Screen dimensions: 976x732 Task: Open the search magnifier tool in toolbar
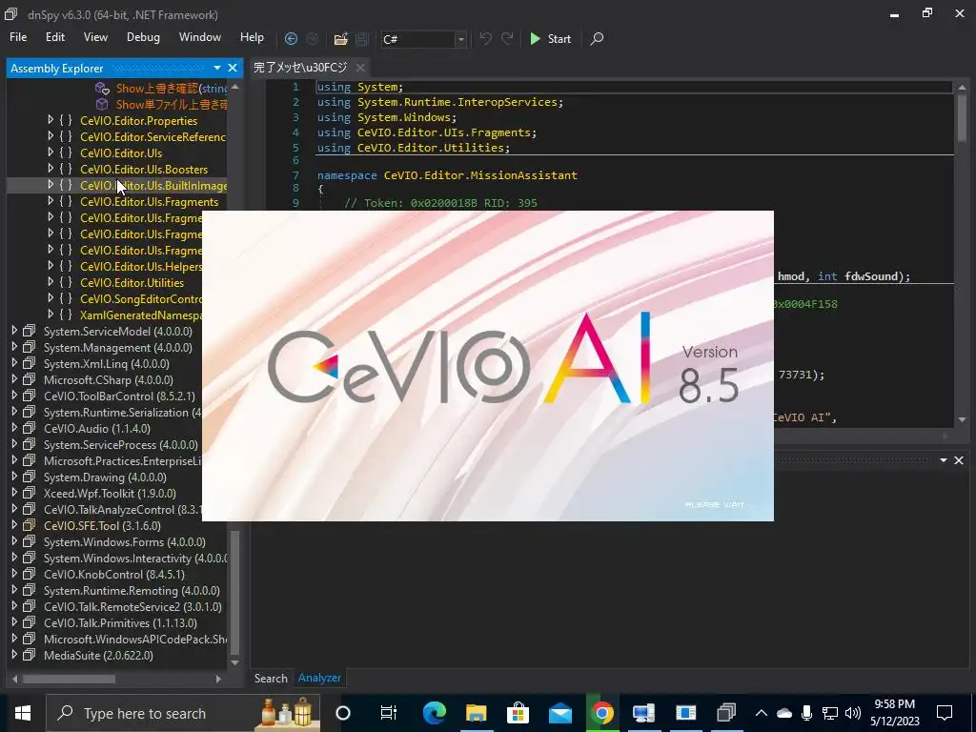tap(597, 38)
